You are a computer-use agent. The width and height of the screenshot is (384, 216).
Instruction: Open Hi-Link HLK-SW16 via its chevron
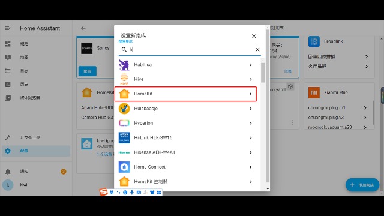pyautogui.click(x=250, y=138)
